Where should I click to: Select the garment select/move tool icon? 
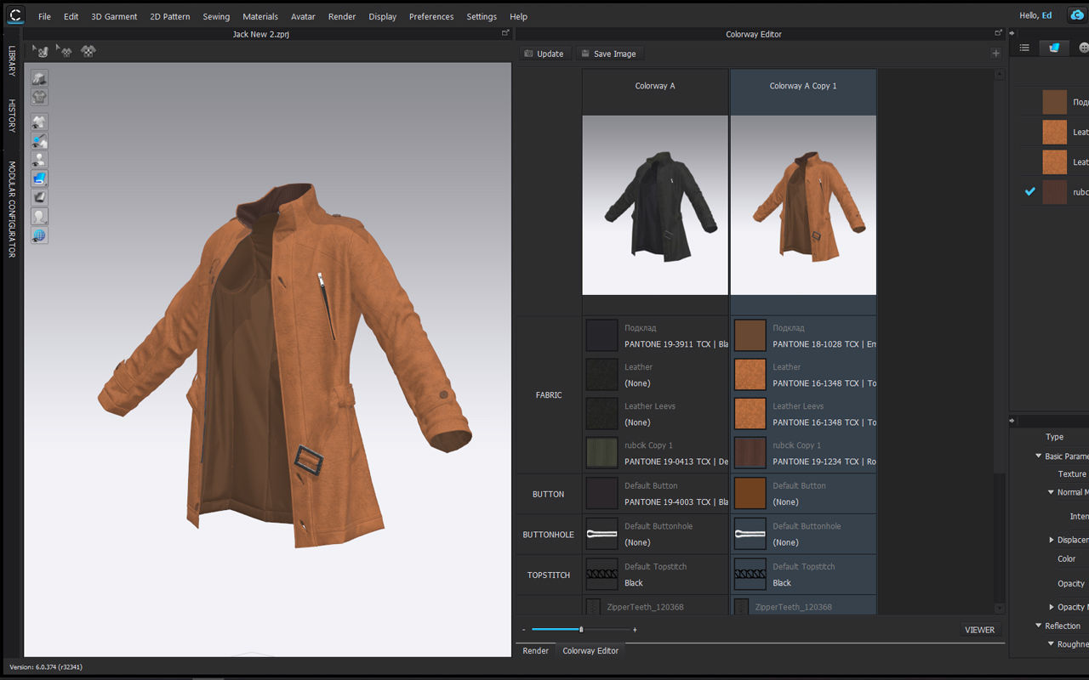[x=63, y=51]
